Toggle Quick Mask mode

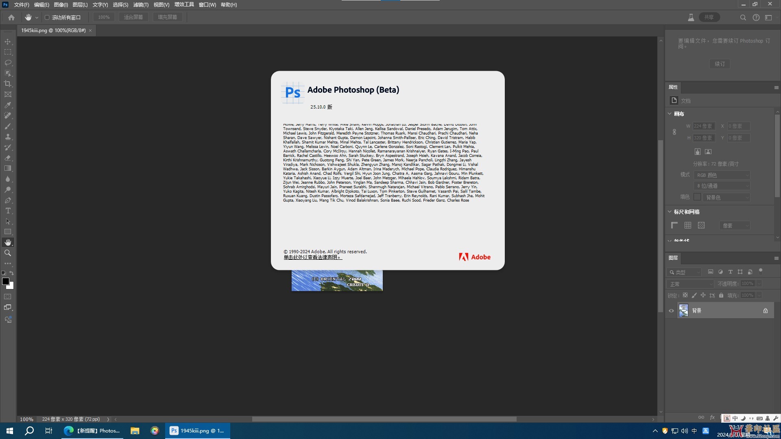[8, 297]
